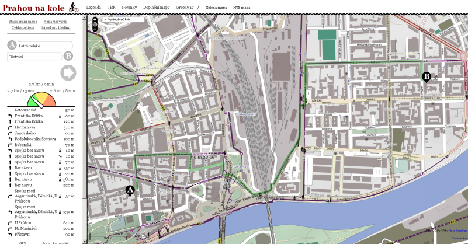
Task: Select the B destination marker on the map
Action: pos(427,76)
